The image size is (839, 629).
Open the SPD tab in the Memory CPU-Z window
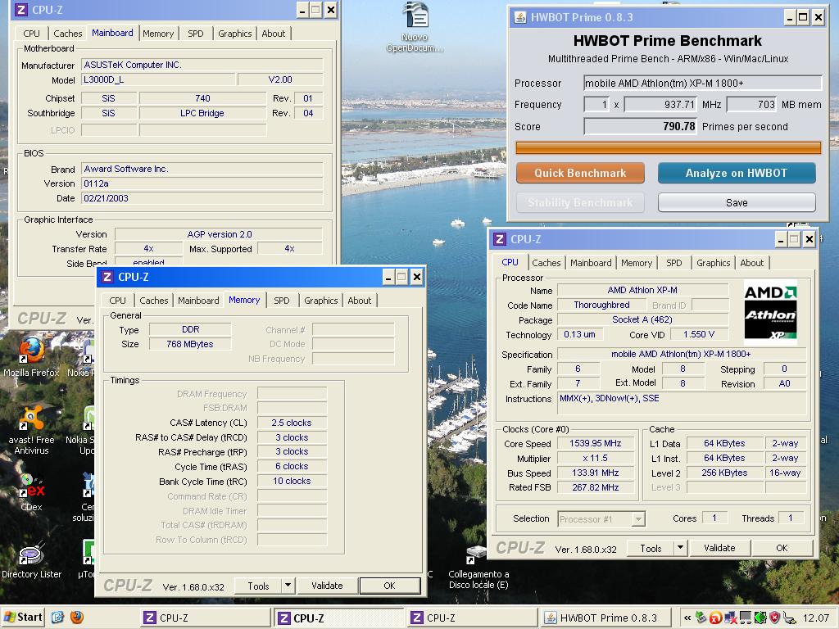pos(282,301)
